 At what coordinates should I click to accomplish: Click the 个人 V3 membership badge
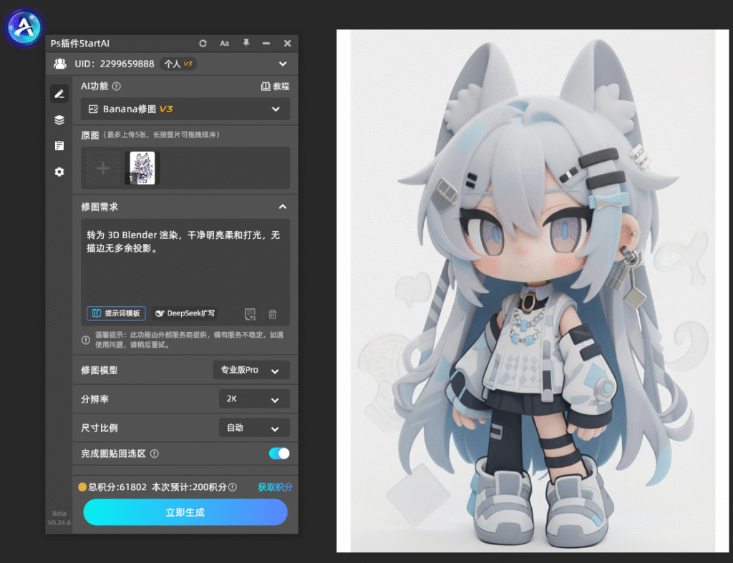(178, 64)
